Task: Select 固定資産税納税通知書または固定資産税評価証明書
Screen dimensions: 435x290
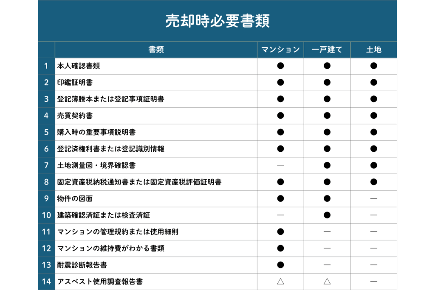Action: click(139, 182)
